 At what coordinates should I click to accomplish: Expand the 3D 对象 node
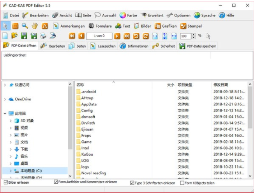pos(11,120)
